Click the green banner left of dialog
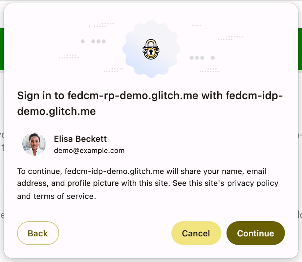Screen dimensions: 302x262 pos(2,49)
